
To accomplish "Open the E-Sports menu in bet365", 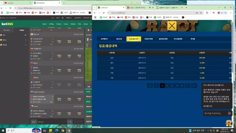I will [59, 24].
